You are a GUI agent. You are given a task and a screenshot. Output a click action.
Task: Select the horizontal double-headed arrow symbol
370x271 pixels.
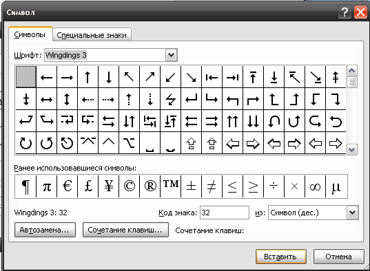pyautogui.click(x=46, y=99)
